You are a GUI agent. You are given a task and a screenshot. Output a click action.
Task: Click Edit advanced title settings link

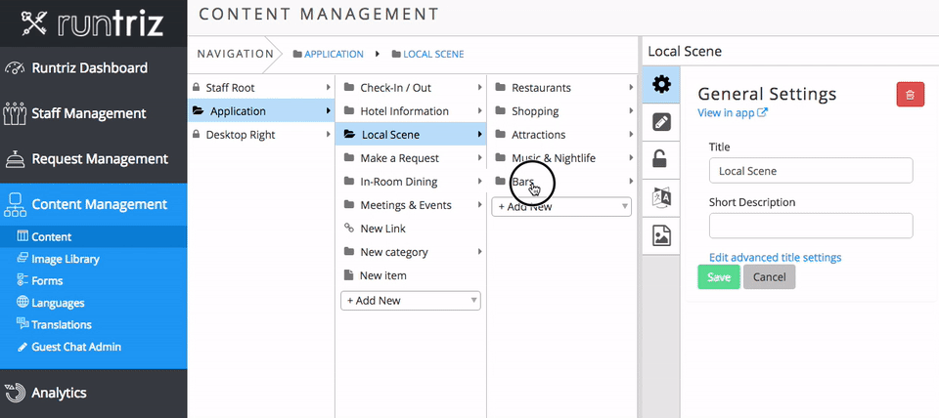tap(775, 257)
